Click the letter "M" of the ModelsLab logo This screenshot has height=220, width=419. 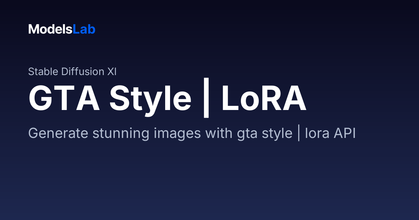point(34,29)
